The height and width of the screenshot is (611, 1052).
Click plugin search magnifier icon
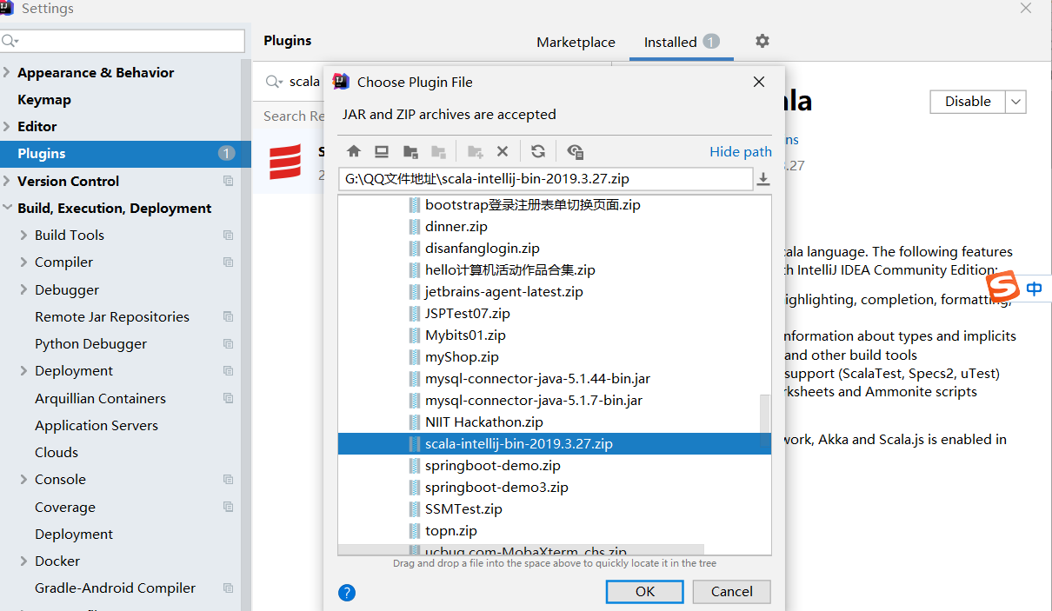275,82
